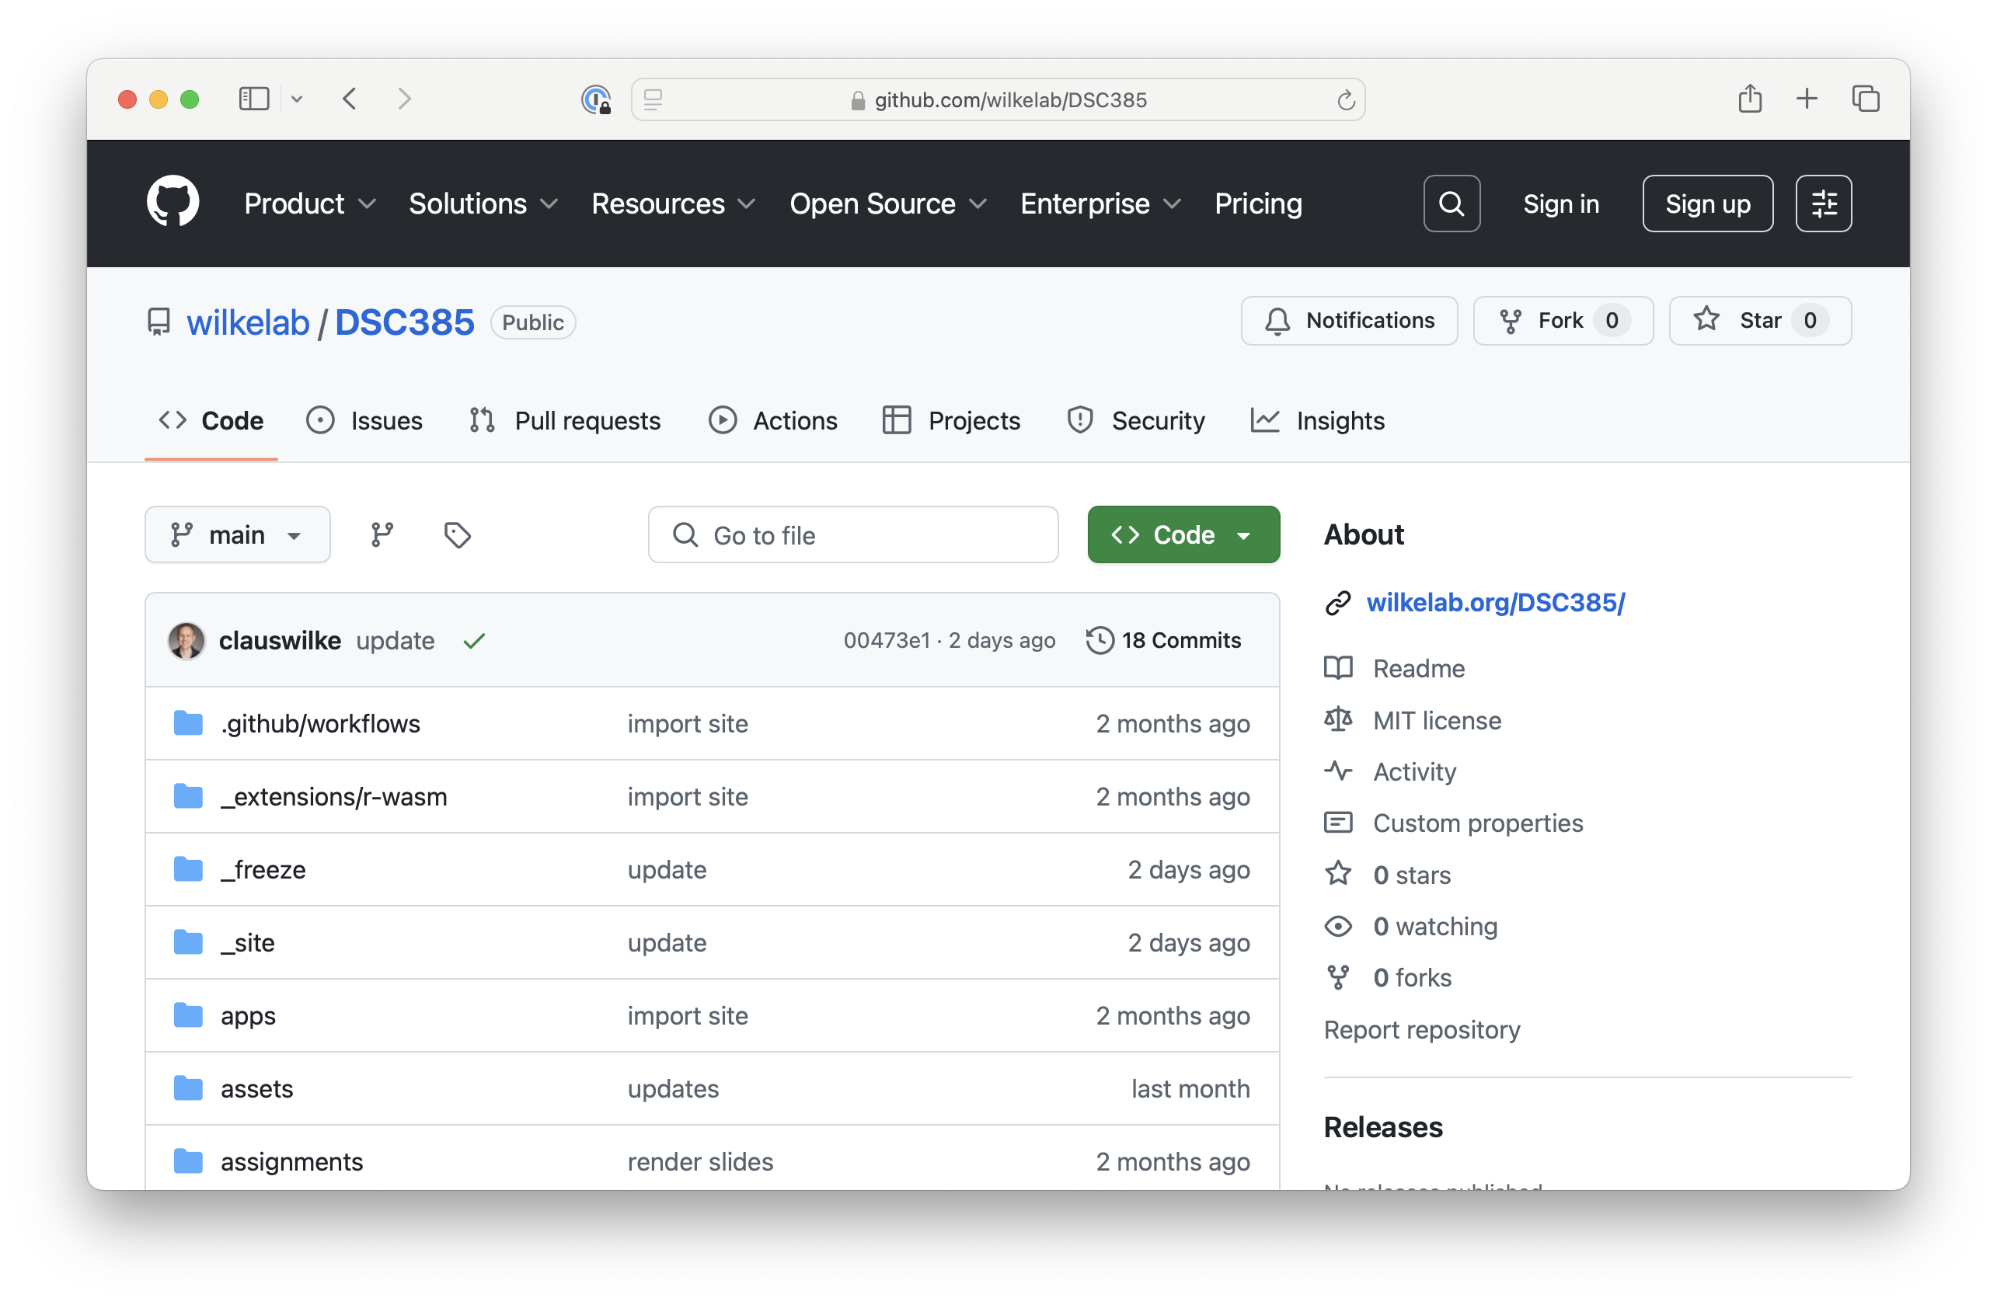View tags via the tag icon
Image resolution: width=1997 pixels, height=1305 pixels.
[458, 534]
